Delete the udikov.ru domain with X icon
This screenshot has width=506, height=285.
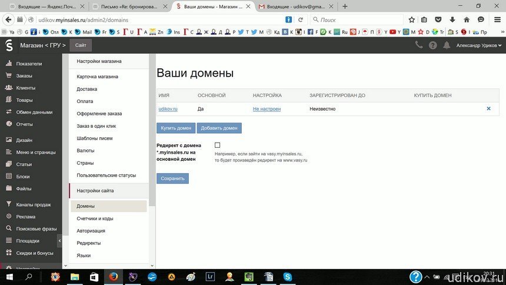pyautogui.click(x=488, y=109)
